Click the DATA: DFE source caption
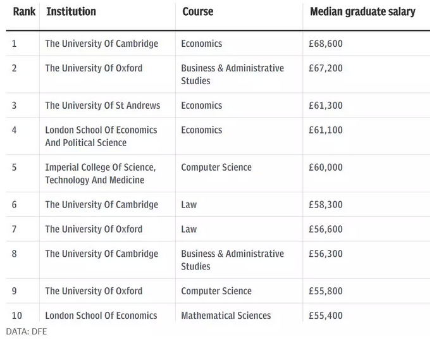The width and height of the screenshot is (439, 339). click(x=27, y=331)
